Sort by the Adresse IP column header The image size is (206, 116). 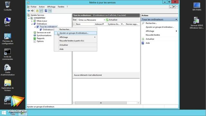coord(101,24)
